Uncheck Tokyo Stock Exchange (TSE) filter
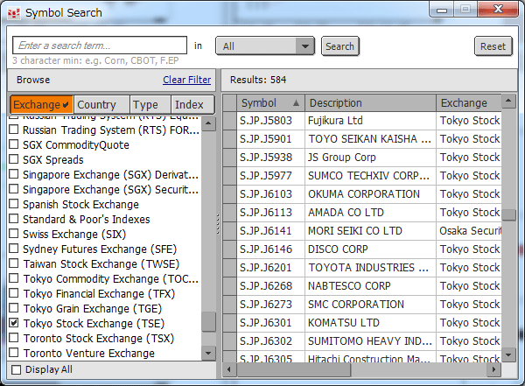 (x=14, y=323)
